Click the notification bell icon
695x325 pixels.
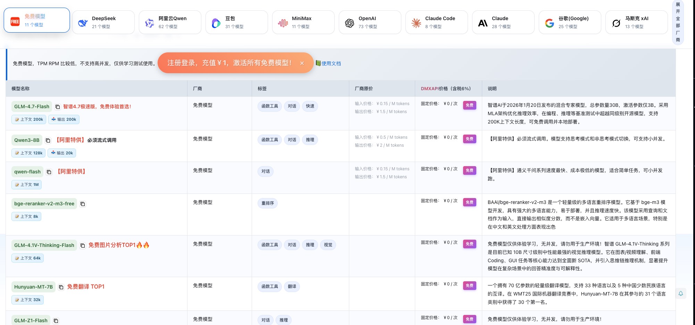click(680, 293)
